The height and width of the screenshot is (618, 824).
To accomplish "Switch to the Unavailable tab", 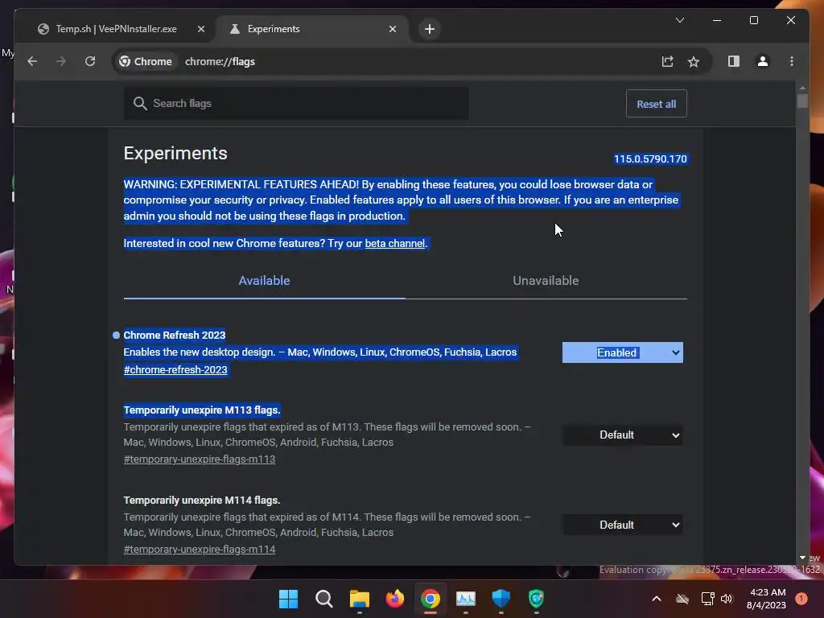I will pyautogui.click(x=546, y=281).
